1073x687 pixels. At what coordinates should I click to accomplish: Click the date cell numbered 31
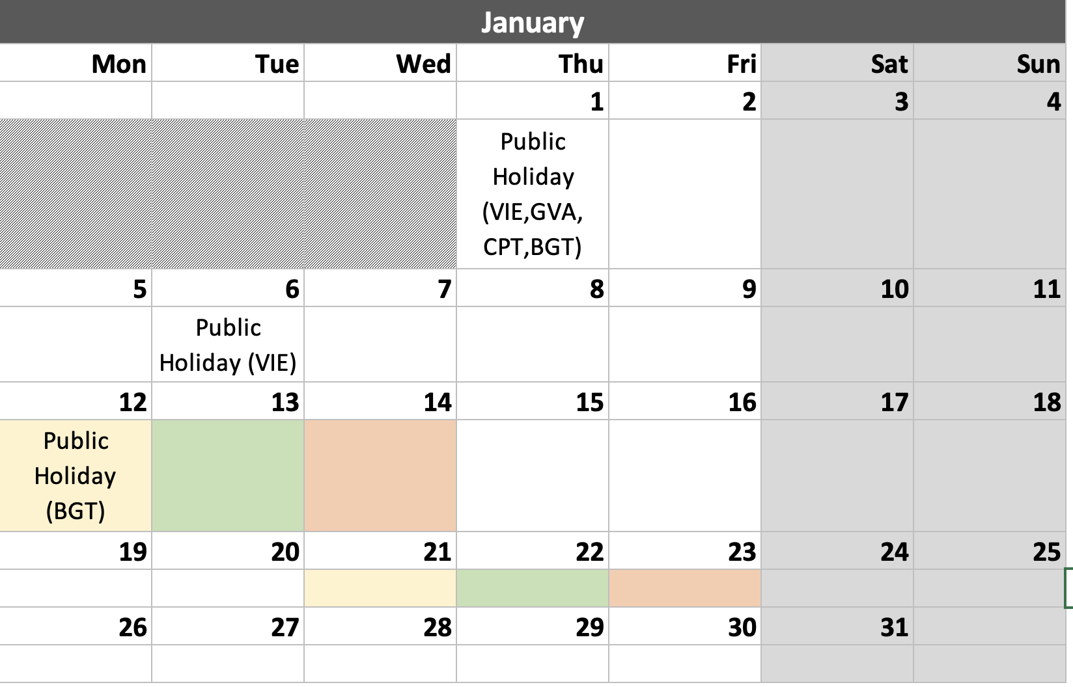click(x=837, y=626)
